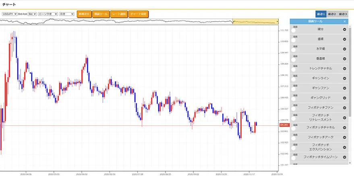Open the ギャンライン chevron icon
The height and width of the screenshot is (176, 354).
click(x=344, y=78)
